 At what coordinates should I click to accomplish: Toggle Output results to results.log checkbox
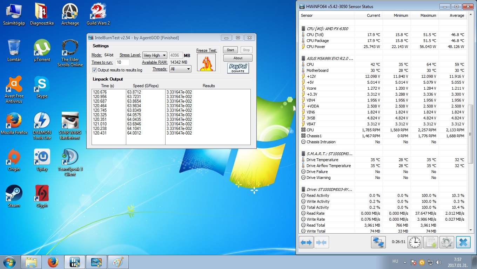pos(95,70)
